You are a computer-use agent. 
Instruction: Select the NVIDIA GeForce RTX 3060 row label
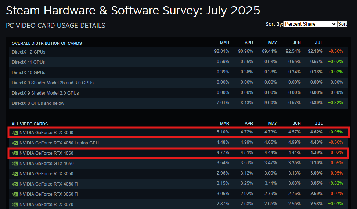(x=46, y=133)
